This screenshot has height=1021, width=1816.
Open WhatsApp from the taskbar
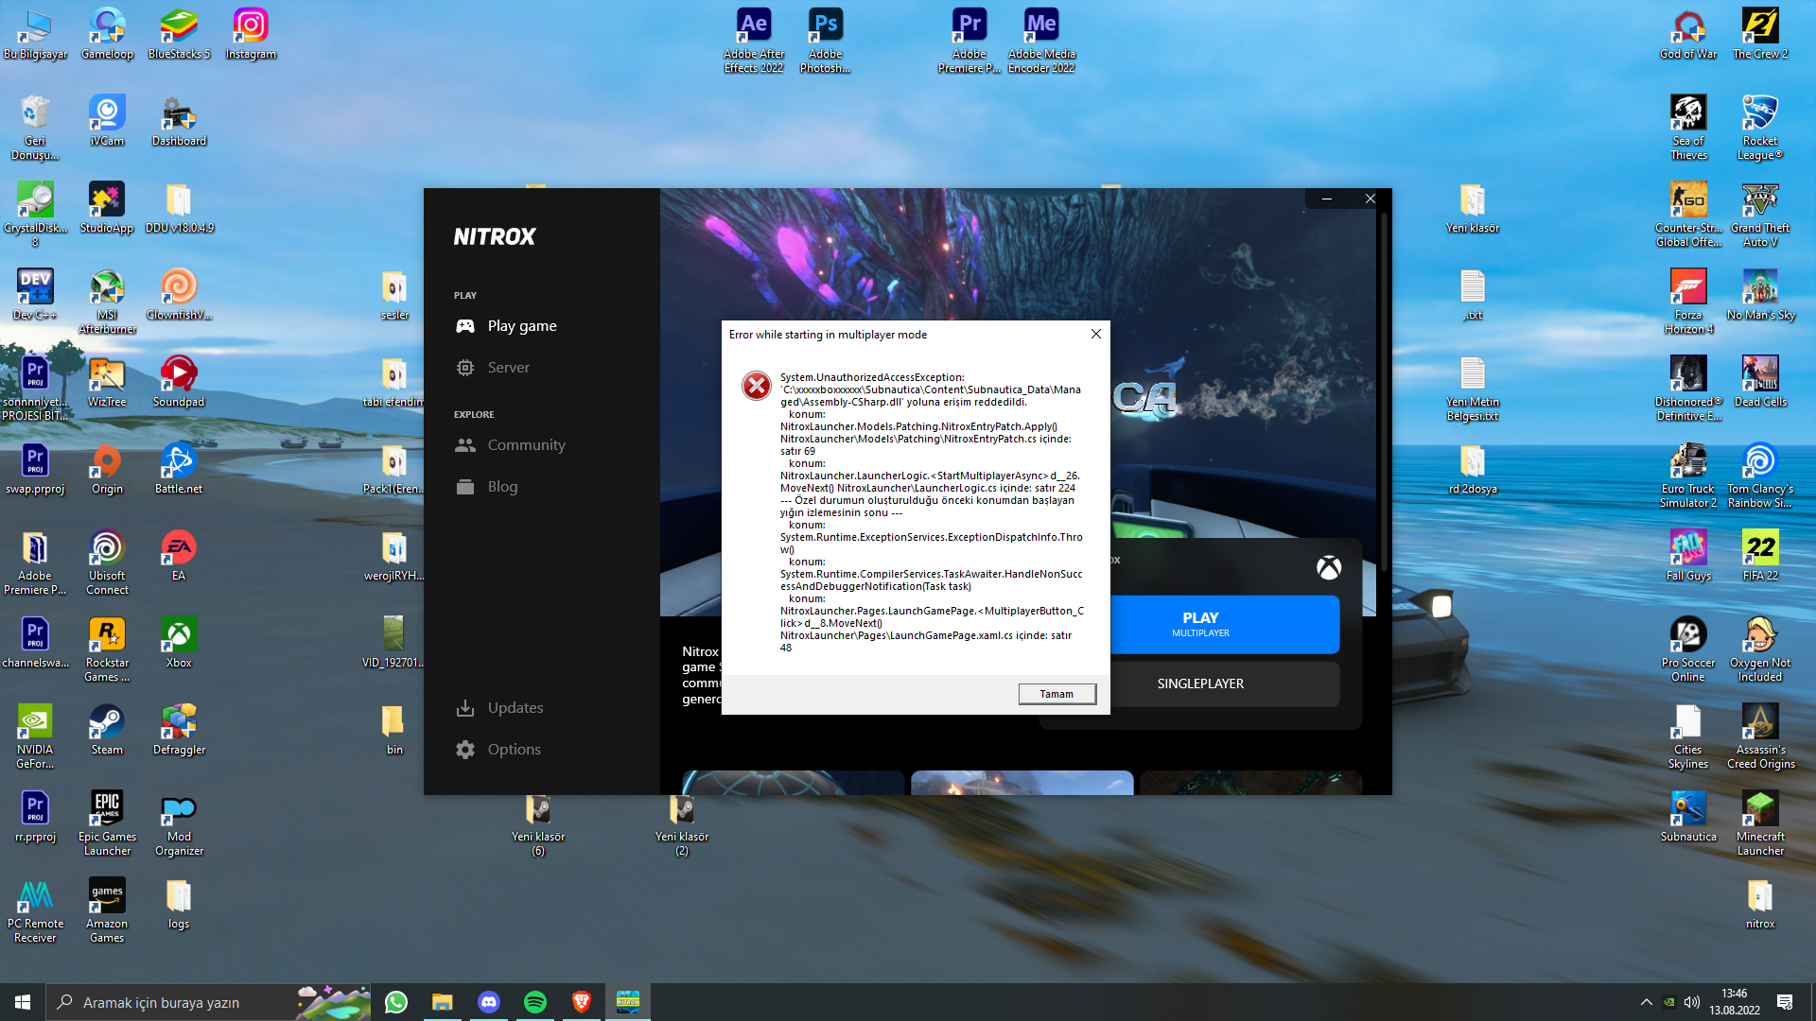[x=396, y=1002]
